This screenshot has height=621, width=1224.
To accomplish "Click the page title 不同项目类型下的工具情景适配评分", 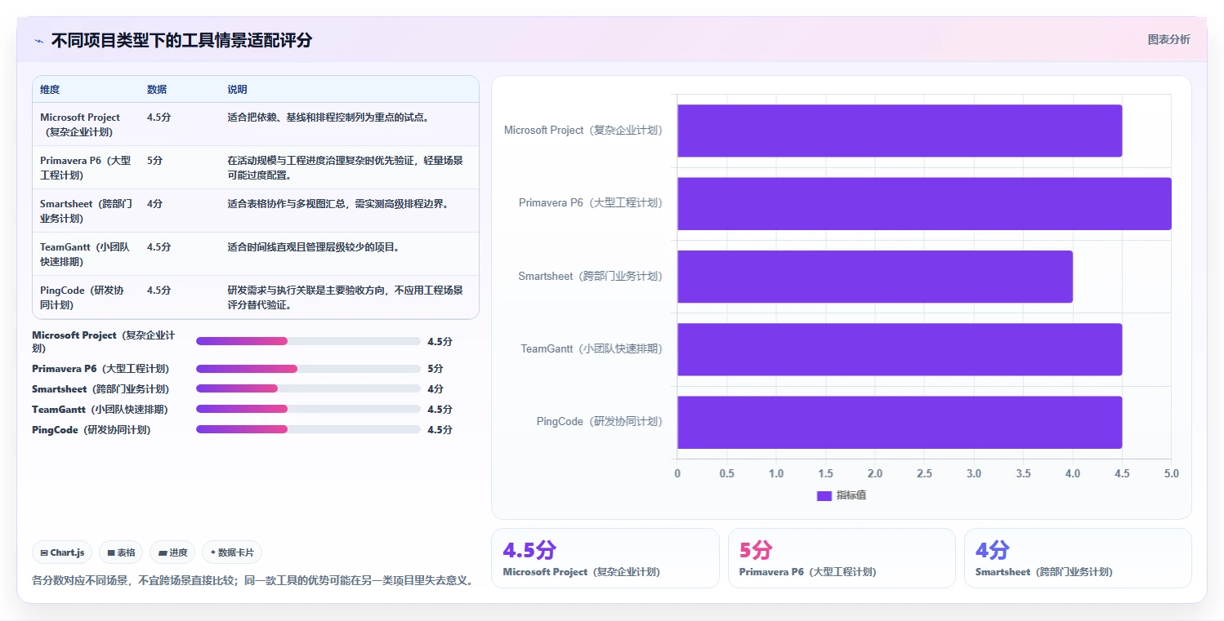I will click(181, 41).
